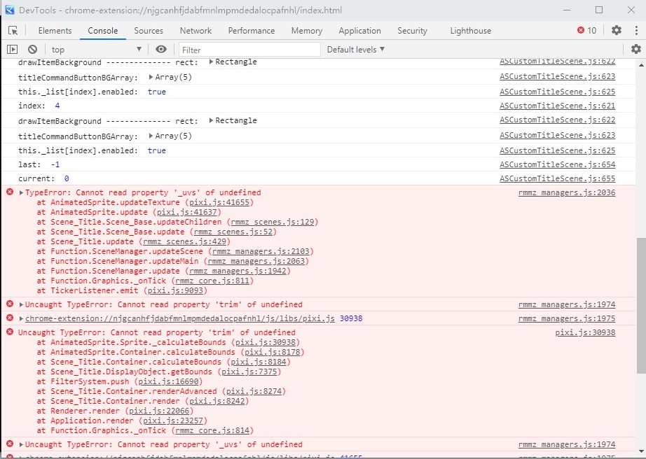Clear the console with the ban icon
646x459 pixels.
[32, 50]
